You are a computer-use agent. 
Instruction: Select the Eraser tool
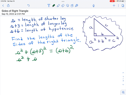point(63,6)
